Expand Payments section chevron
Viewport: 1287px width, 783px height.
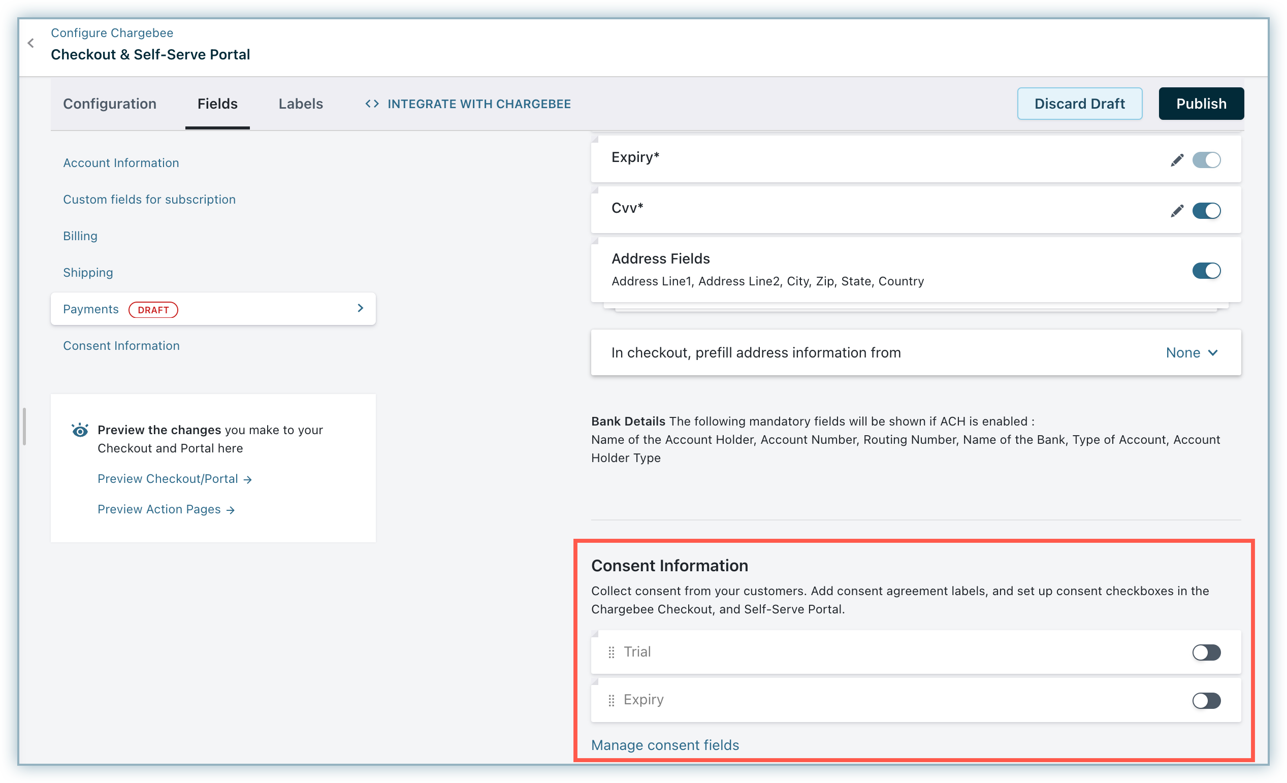tap(360, 309)
